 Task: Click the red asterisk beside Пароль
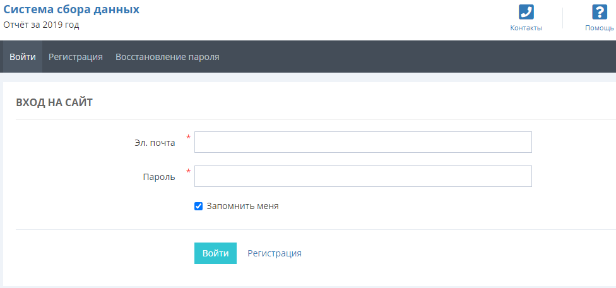tap(188, 171)
